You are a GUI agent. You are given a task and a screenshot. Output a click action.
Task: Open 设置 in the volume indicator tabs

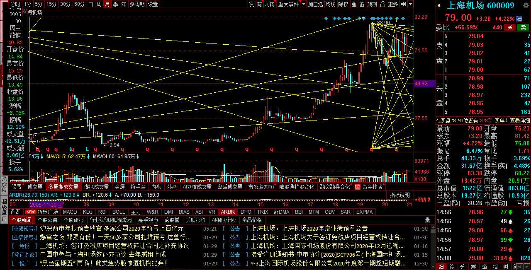coord(17,187)
